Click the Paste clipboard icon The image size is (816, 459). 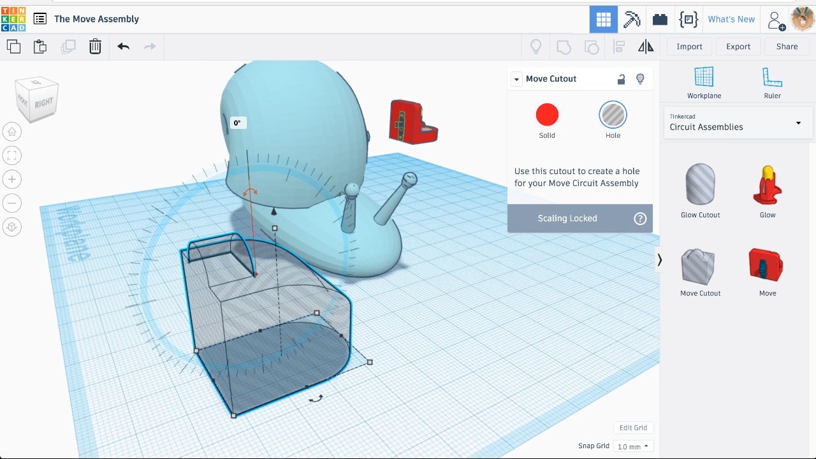tap(40, 47)
